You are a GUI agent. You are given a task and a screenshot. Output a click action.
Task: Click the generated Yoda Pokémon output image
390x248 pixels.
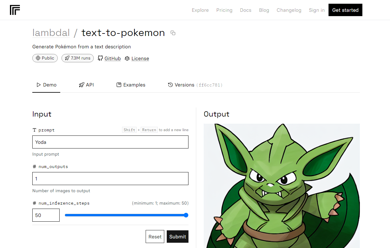click(x=282, y=186)
